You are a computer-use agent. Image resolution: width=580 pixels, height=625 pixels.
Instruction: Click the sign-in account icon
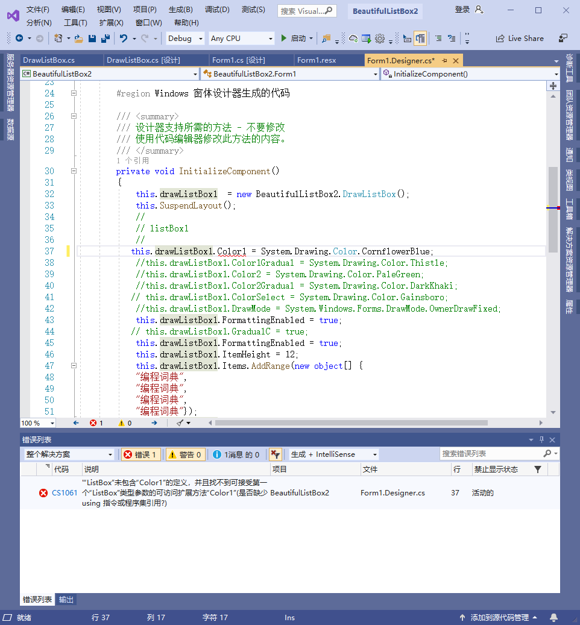pos(479,10)
